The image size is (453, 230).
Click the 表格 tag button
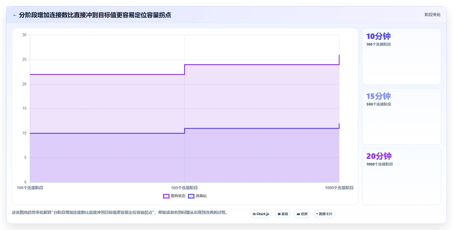(x=283, y=214)
